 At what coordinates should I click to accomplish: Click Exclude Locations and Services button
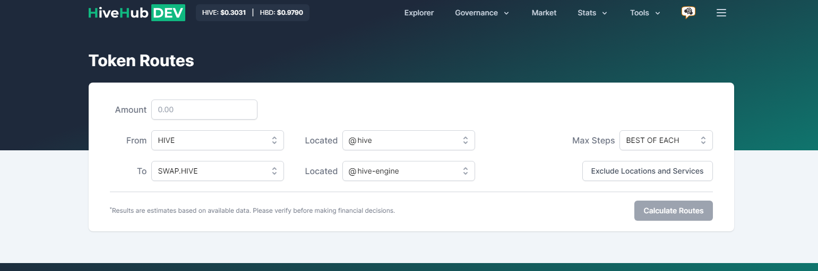coord(648,171)
